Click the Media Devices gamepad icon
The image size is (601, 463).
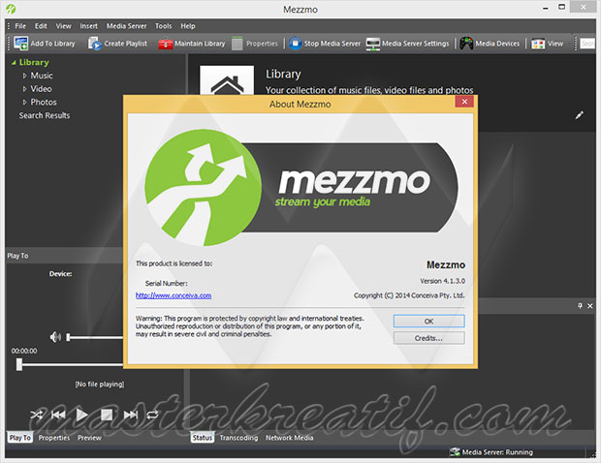click(466, 44)
